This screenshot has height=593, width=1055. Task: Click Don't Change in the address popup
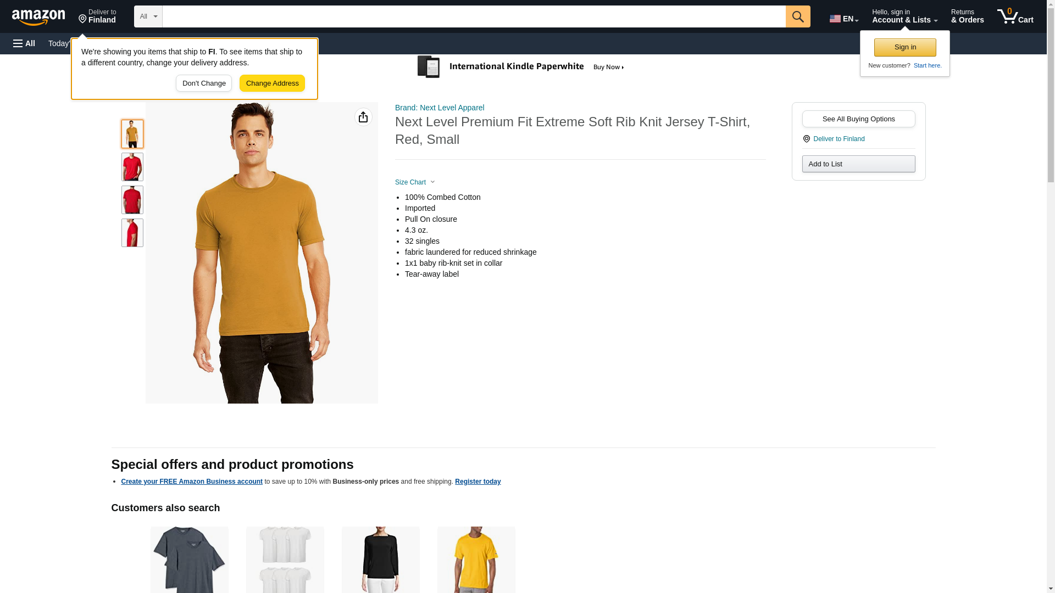[203, 83]
